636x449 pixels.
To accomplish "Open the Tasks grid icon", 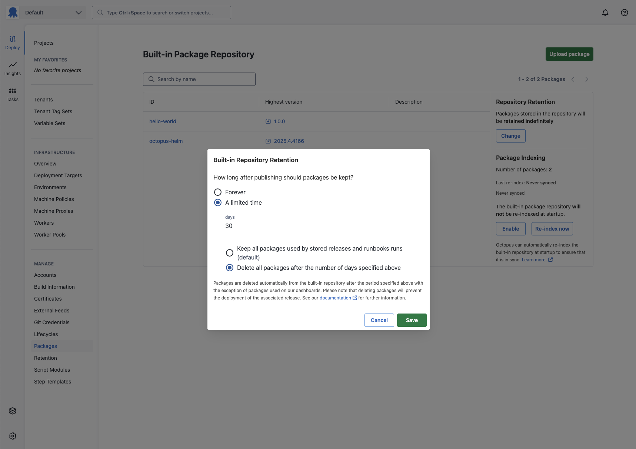I will click(x=13, y=91).
